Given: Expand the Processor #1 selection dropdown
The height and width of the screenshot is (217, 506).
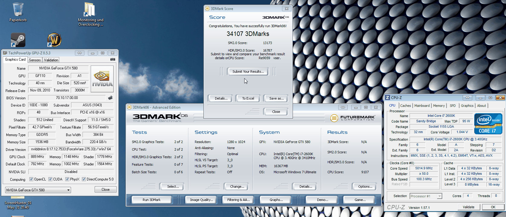Looking at the screenshot, I should coord(440,196).
